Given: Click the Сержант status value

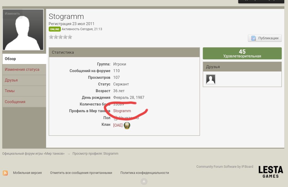Looking at the screenshot, I should click(121, 84).
